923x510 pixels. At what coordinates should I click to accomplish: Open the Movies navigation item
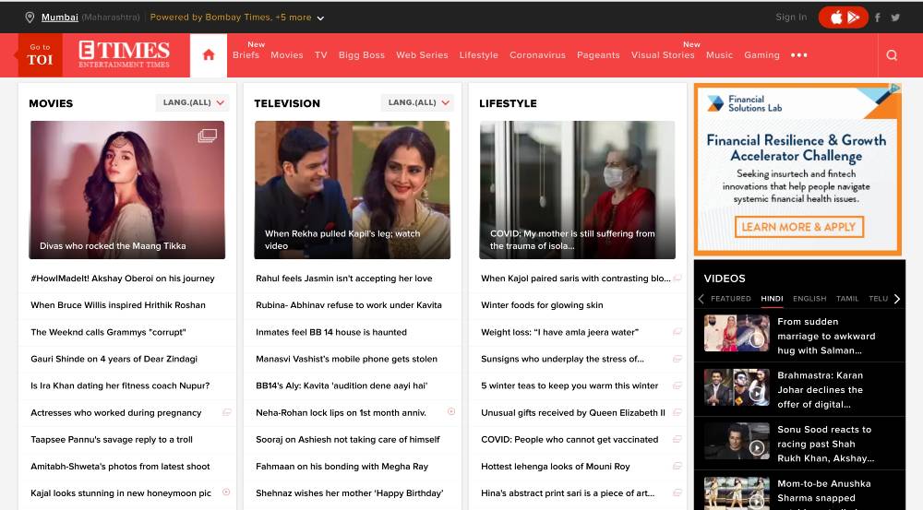click(287, 54)
